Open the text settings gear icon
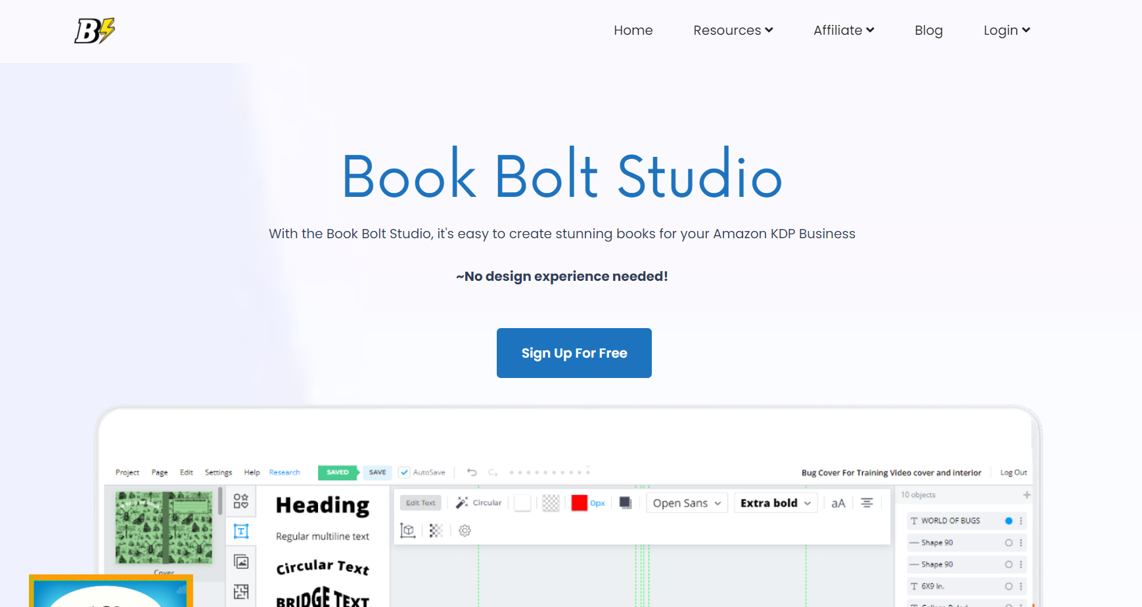Image resolution: width=1142 pixels, height=607 pixels. tap(465, 530)
